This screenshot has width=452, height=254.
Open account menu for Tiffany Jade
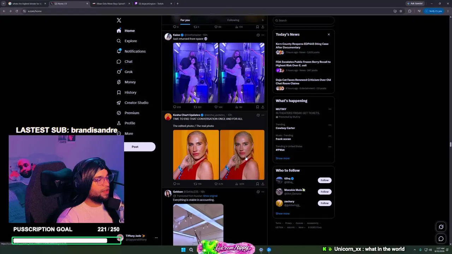pyautogui.click(x=138, y=238)
